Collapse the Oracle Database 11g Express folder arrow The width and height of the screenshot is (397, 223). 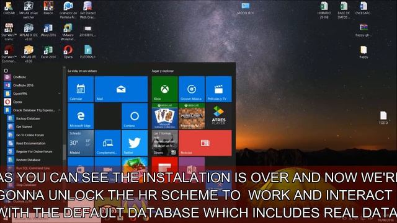click(x=60, y=110)
